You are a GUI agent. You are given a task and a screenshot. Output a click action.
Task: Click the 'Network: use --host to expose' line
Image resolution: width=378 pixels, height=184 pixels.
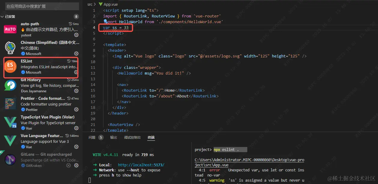pos(130,170)
